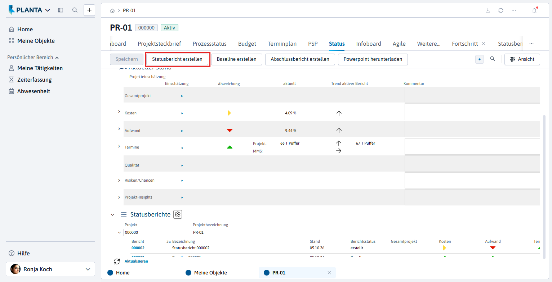Click Kosten yellow deviation indicator
552x282 pixels.
(230, 113)
